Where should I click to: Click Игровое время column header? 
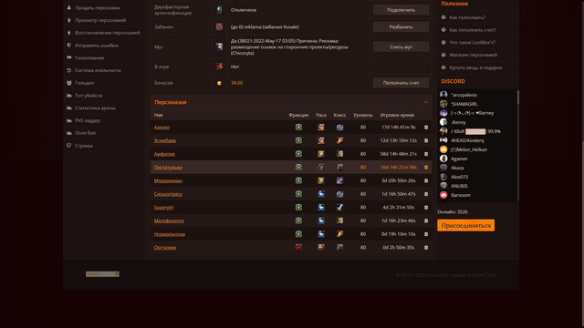coord(397,115)
